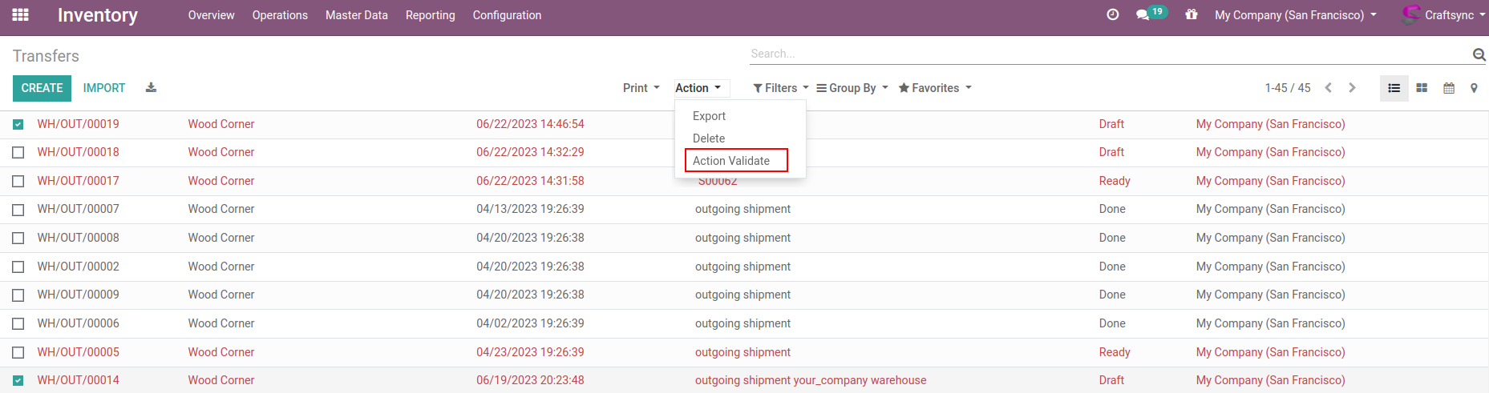1489x393 pixels.
Task: Switch to calendar view
Action: tap(1449, 88)
